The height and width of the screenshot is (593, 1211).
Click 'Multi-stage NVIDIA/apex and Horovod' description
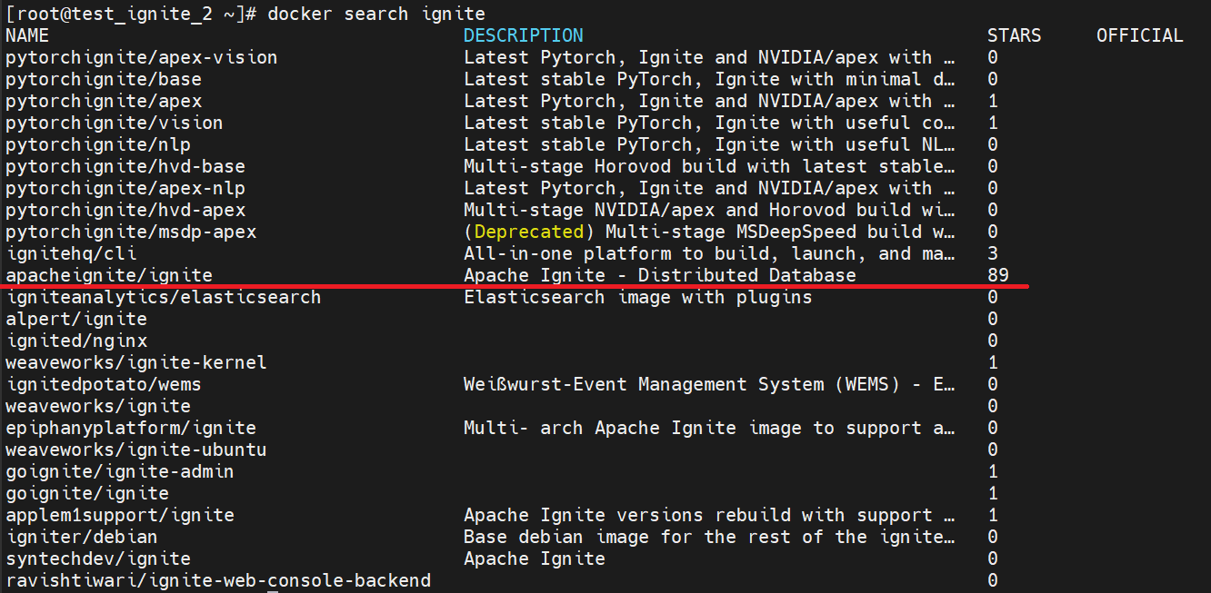click(710, 210)
